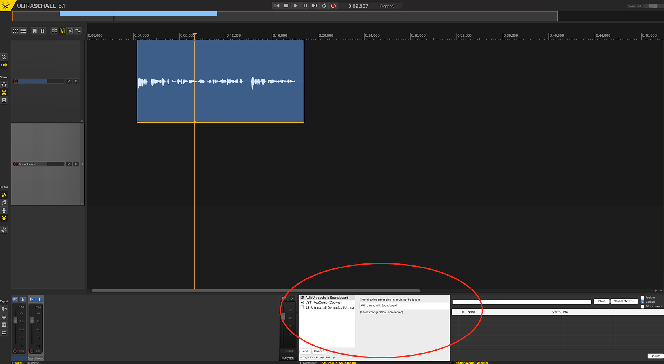The width and height of the screenshot is (664, 364).
Task: Click the bracketed scissors cut tool icon
Action: [70, 31]
